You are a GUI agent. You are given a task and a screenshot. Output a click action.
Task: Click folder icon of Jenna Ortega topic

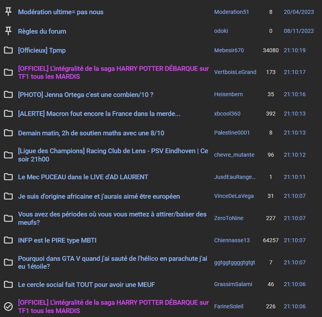tap(8, 94)
